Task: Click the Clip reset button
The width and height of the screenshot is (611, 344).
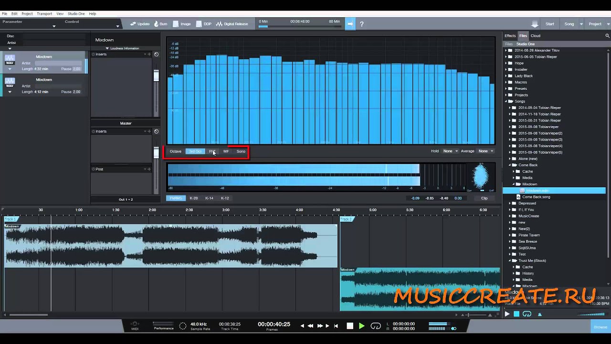Action: [484, 198]
